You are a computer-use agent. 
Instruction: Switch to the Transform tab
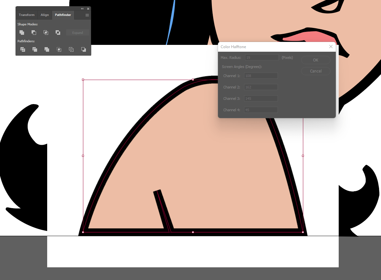click(26, 15)
